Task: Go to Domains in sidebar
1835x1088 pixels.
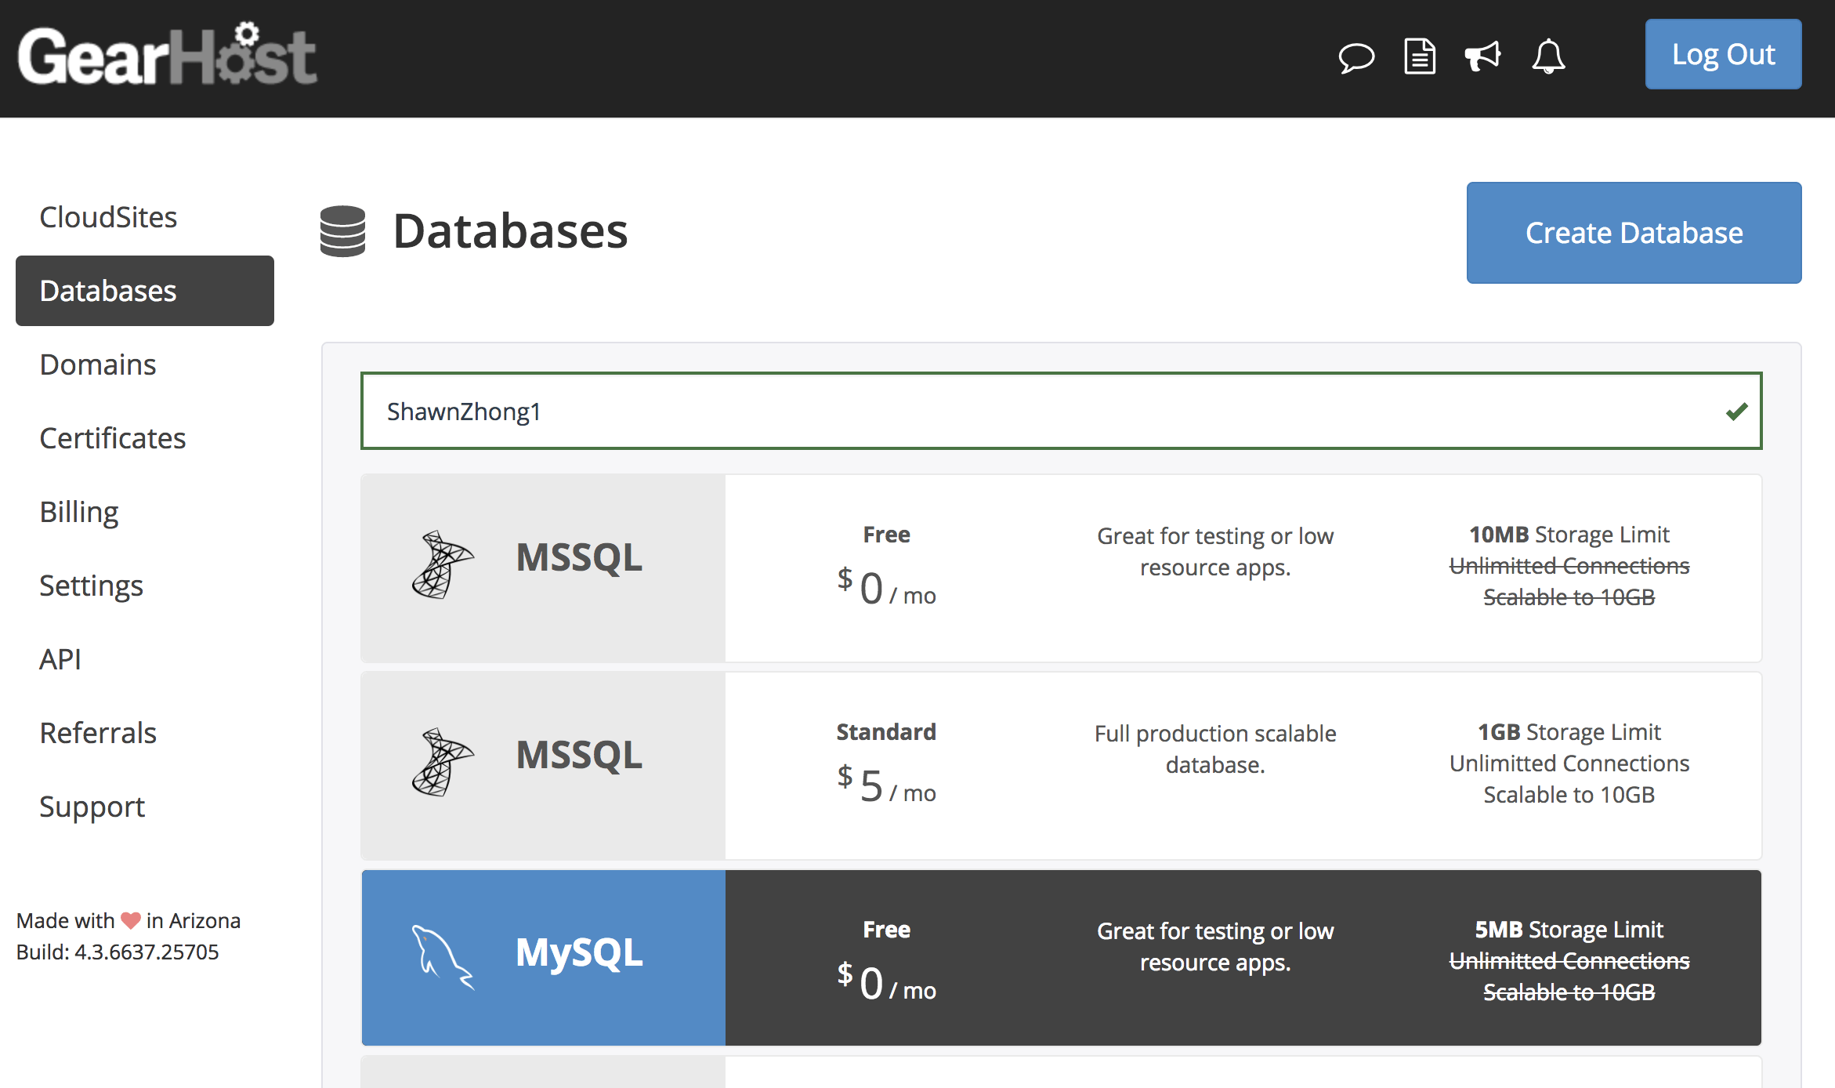Action: point(98,364)
